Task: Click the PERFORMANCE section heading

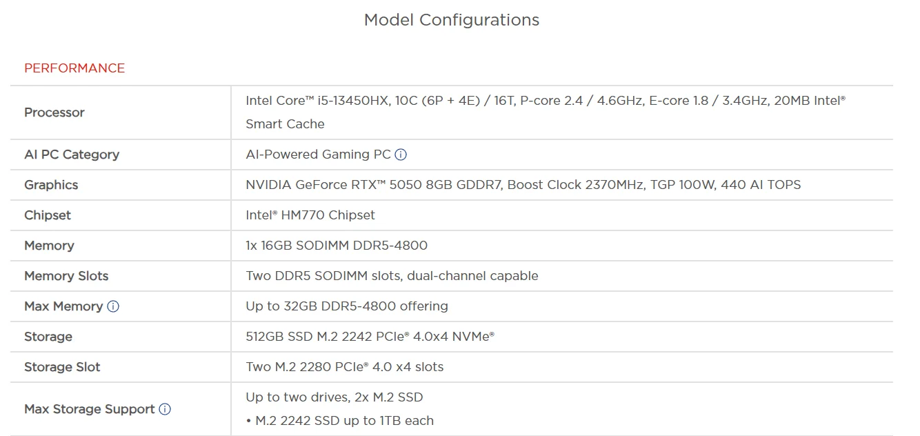Action: pos(74,68)
